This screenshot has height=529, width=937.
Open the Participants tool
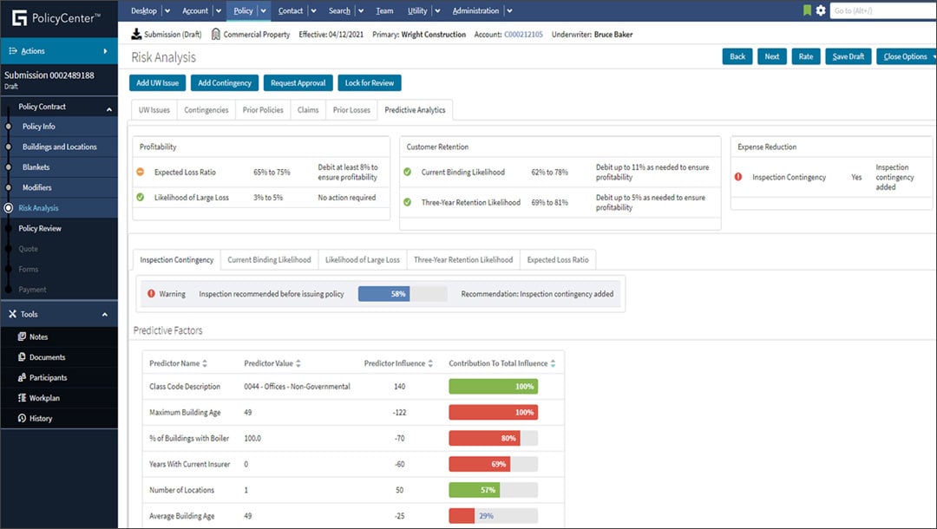coord(46,376)
